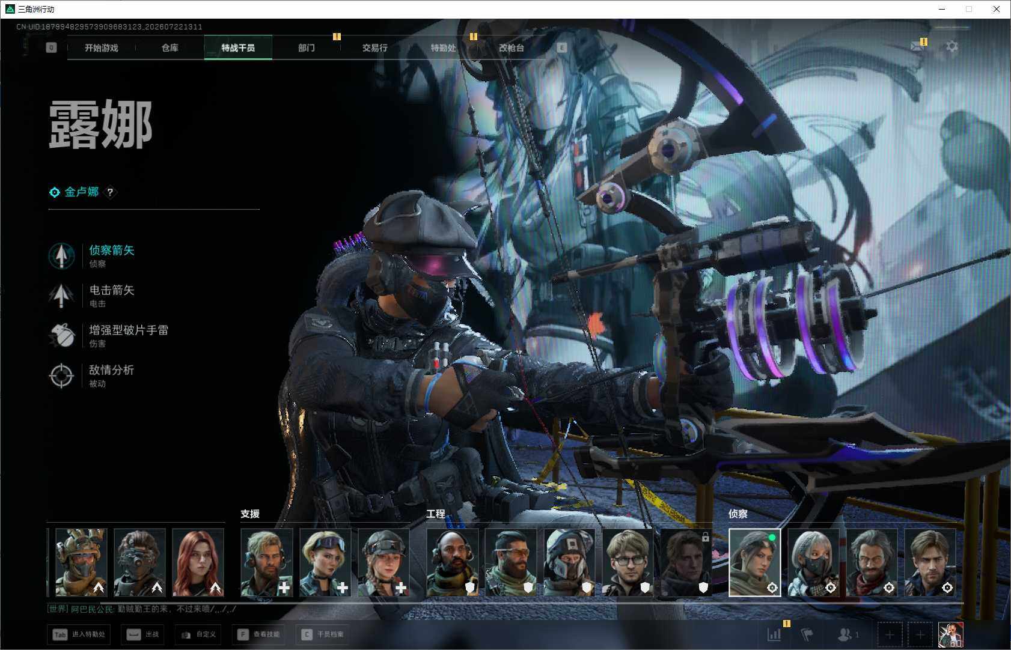1011x650 pixels.
Task: Click the 增强型破片手雷 skill name
Action: [x=129, y=330]
